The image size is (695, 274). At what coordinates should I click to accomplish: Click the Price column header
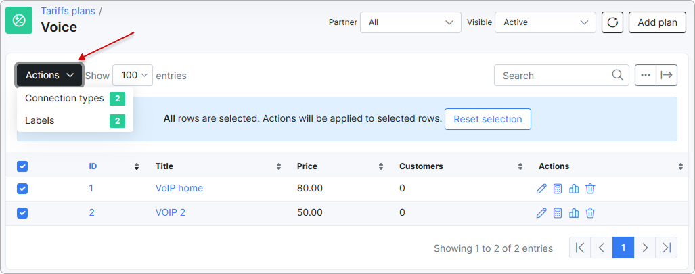(x=307, y=166)
